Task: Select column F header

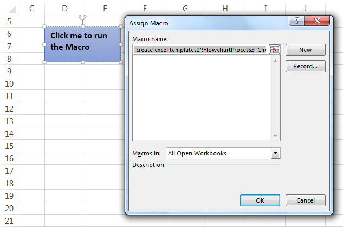Action: [x=145, y=9]
